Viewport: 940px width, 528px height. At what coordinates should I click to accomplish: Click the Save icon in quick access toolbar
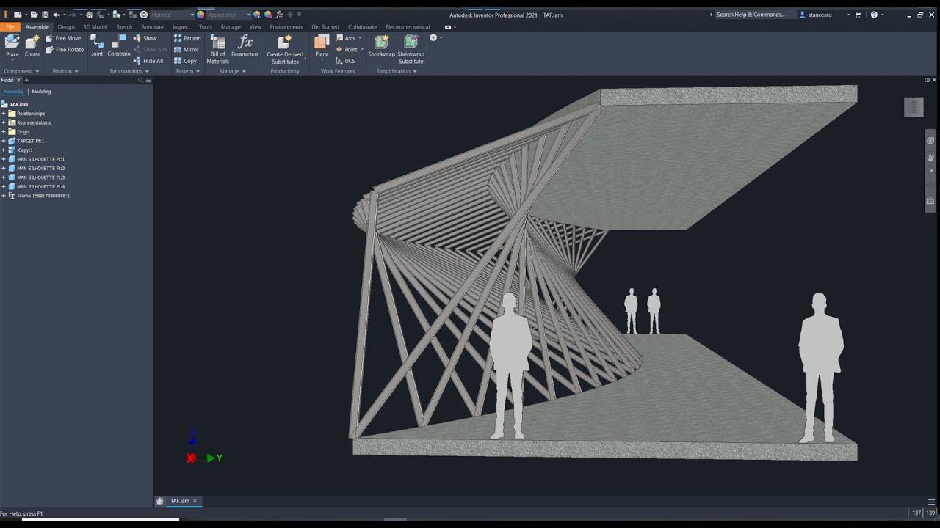click(45, 15)
